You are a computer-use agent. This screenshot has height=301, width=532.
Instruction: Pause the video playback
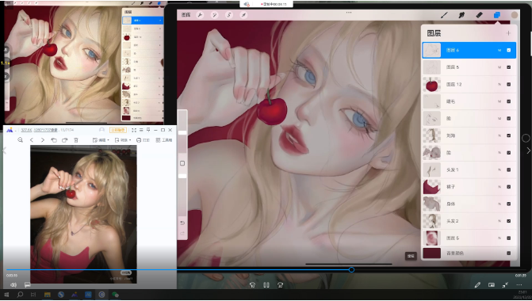266,285
